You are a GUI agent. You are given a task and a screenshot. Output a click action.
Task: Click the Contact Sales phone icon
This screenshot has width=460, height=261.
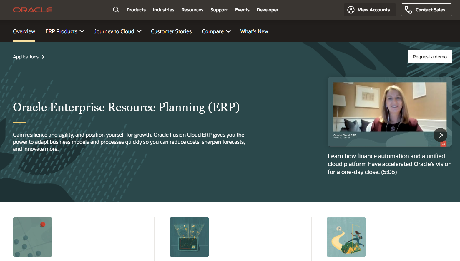tap(408, 10)
